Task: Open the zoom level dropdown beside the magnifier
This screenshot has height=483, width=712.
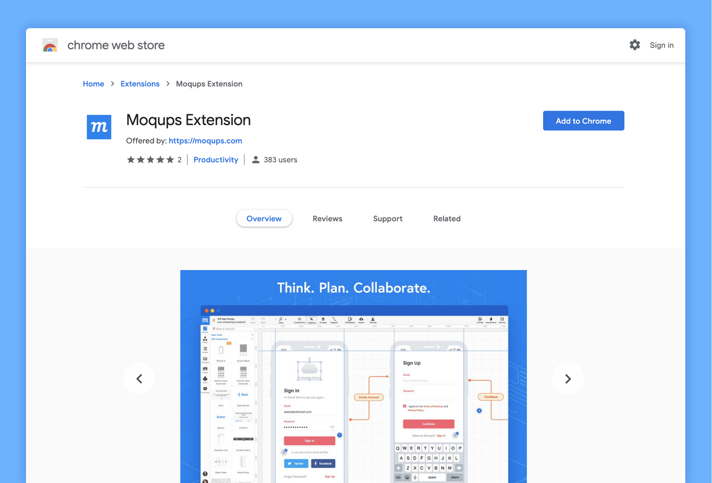Action: coord(285,319)
